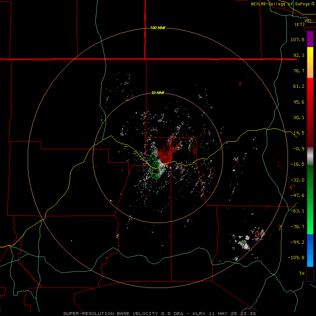This screenshot has height=316, width=316.
Task: Click the -109.8 legend value
Action: 296,258
